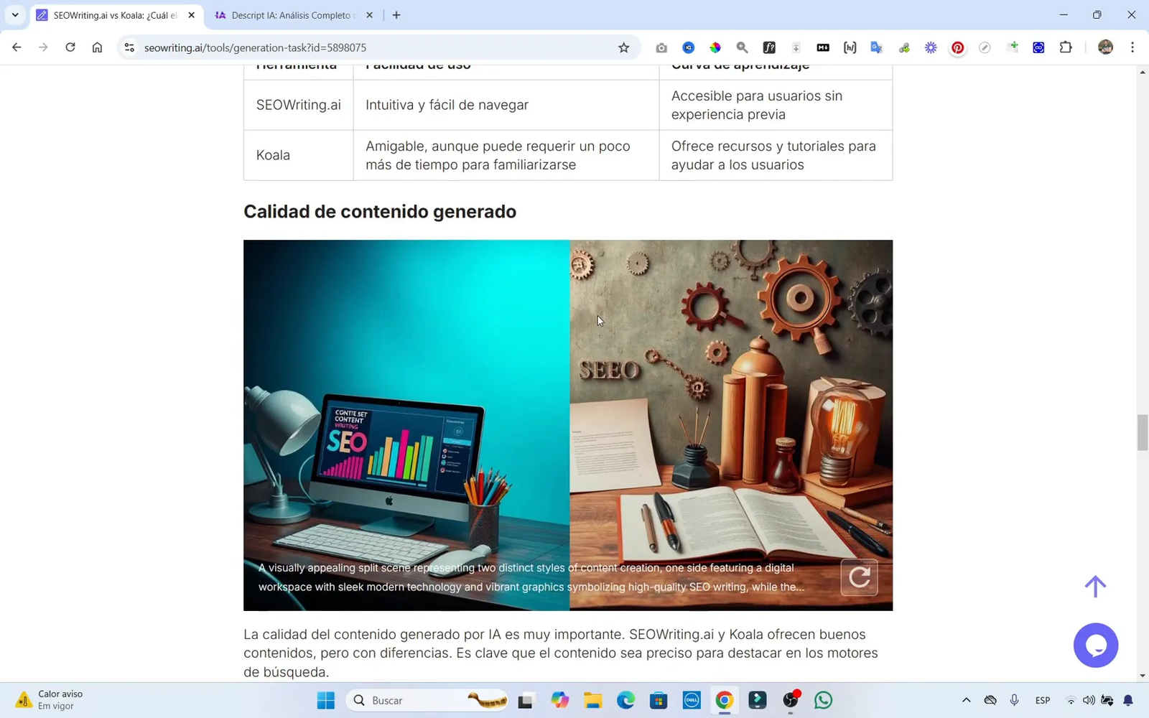Click the Markdown downloader extension icon
Viewport: 1149px width, 718px height.
(x=823, y=47)
